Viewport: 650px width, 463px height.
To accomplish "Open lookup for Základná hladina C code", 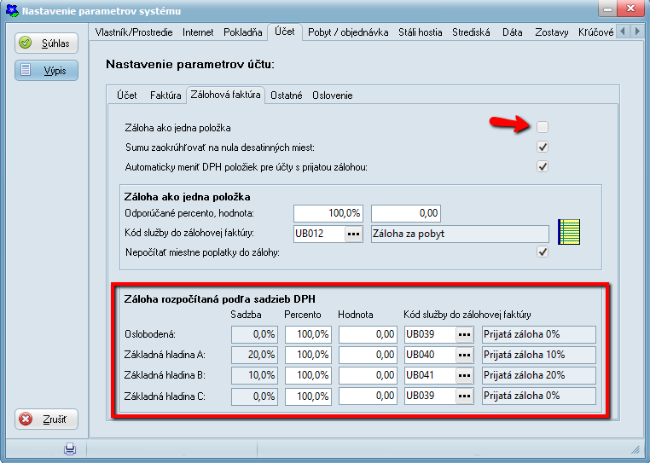I will click(465, 396).
